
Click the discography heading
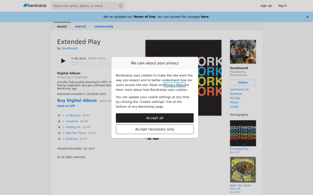coord(239,114)
